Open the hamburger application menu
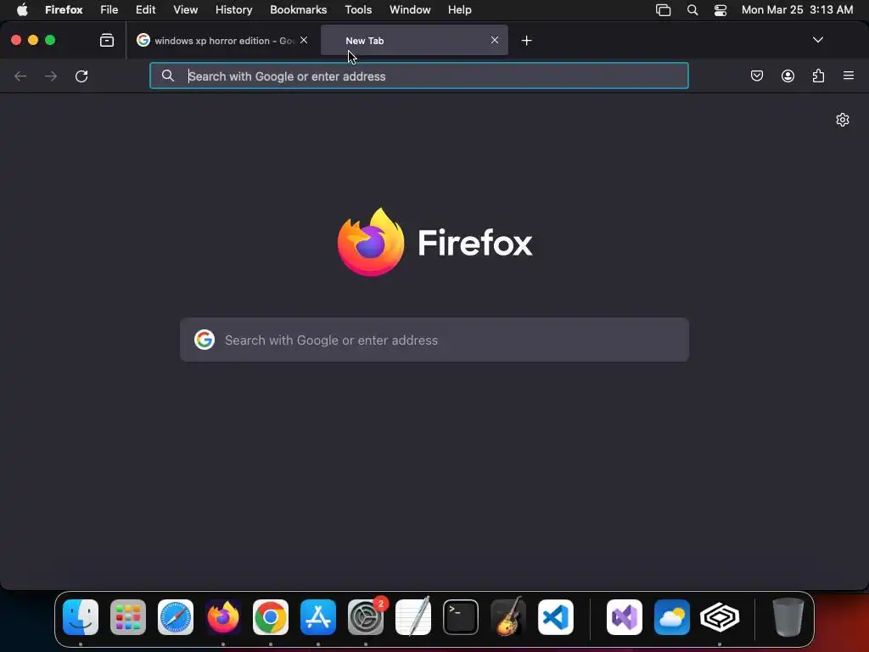 point(849,76)
